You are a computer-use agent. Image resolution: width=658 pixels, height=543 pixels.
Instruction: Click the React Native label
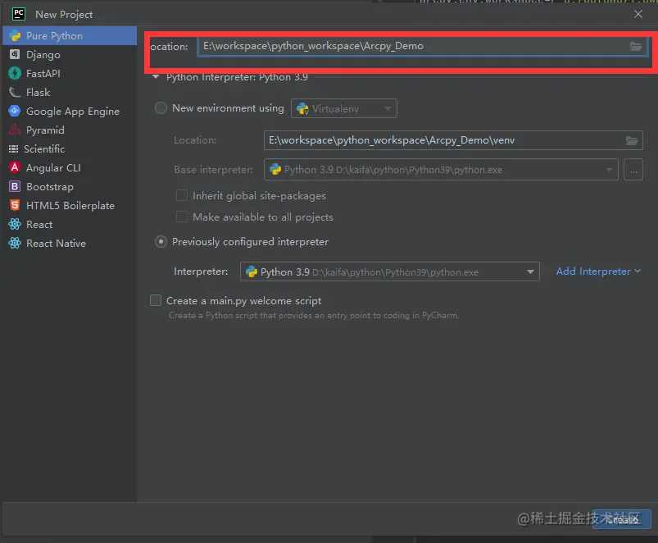(57, 243)
